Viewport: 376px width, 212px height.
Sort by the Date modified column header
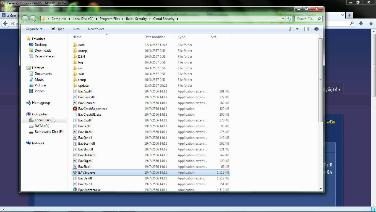click(x=160, y=37)
